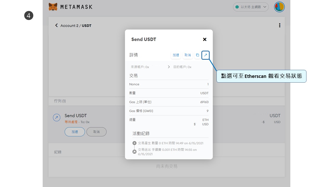The height and width of the screenshot is (187, 333).
Task: Click the Account 2 breadcrumb link
Action: pyautogui.click(x=69, y=25)
